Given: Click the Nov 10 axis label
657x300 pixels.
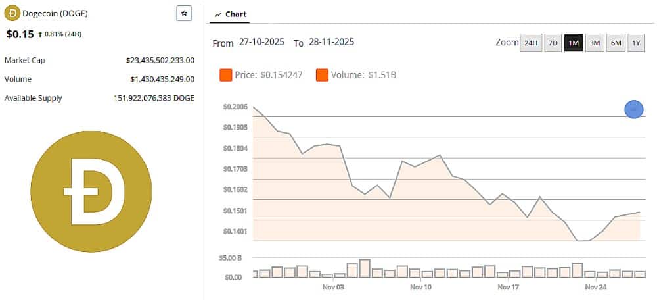Looking at the screenshot, I should tap(421, 287).
